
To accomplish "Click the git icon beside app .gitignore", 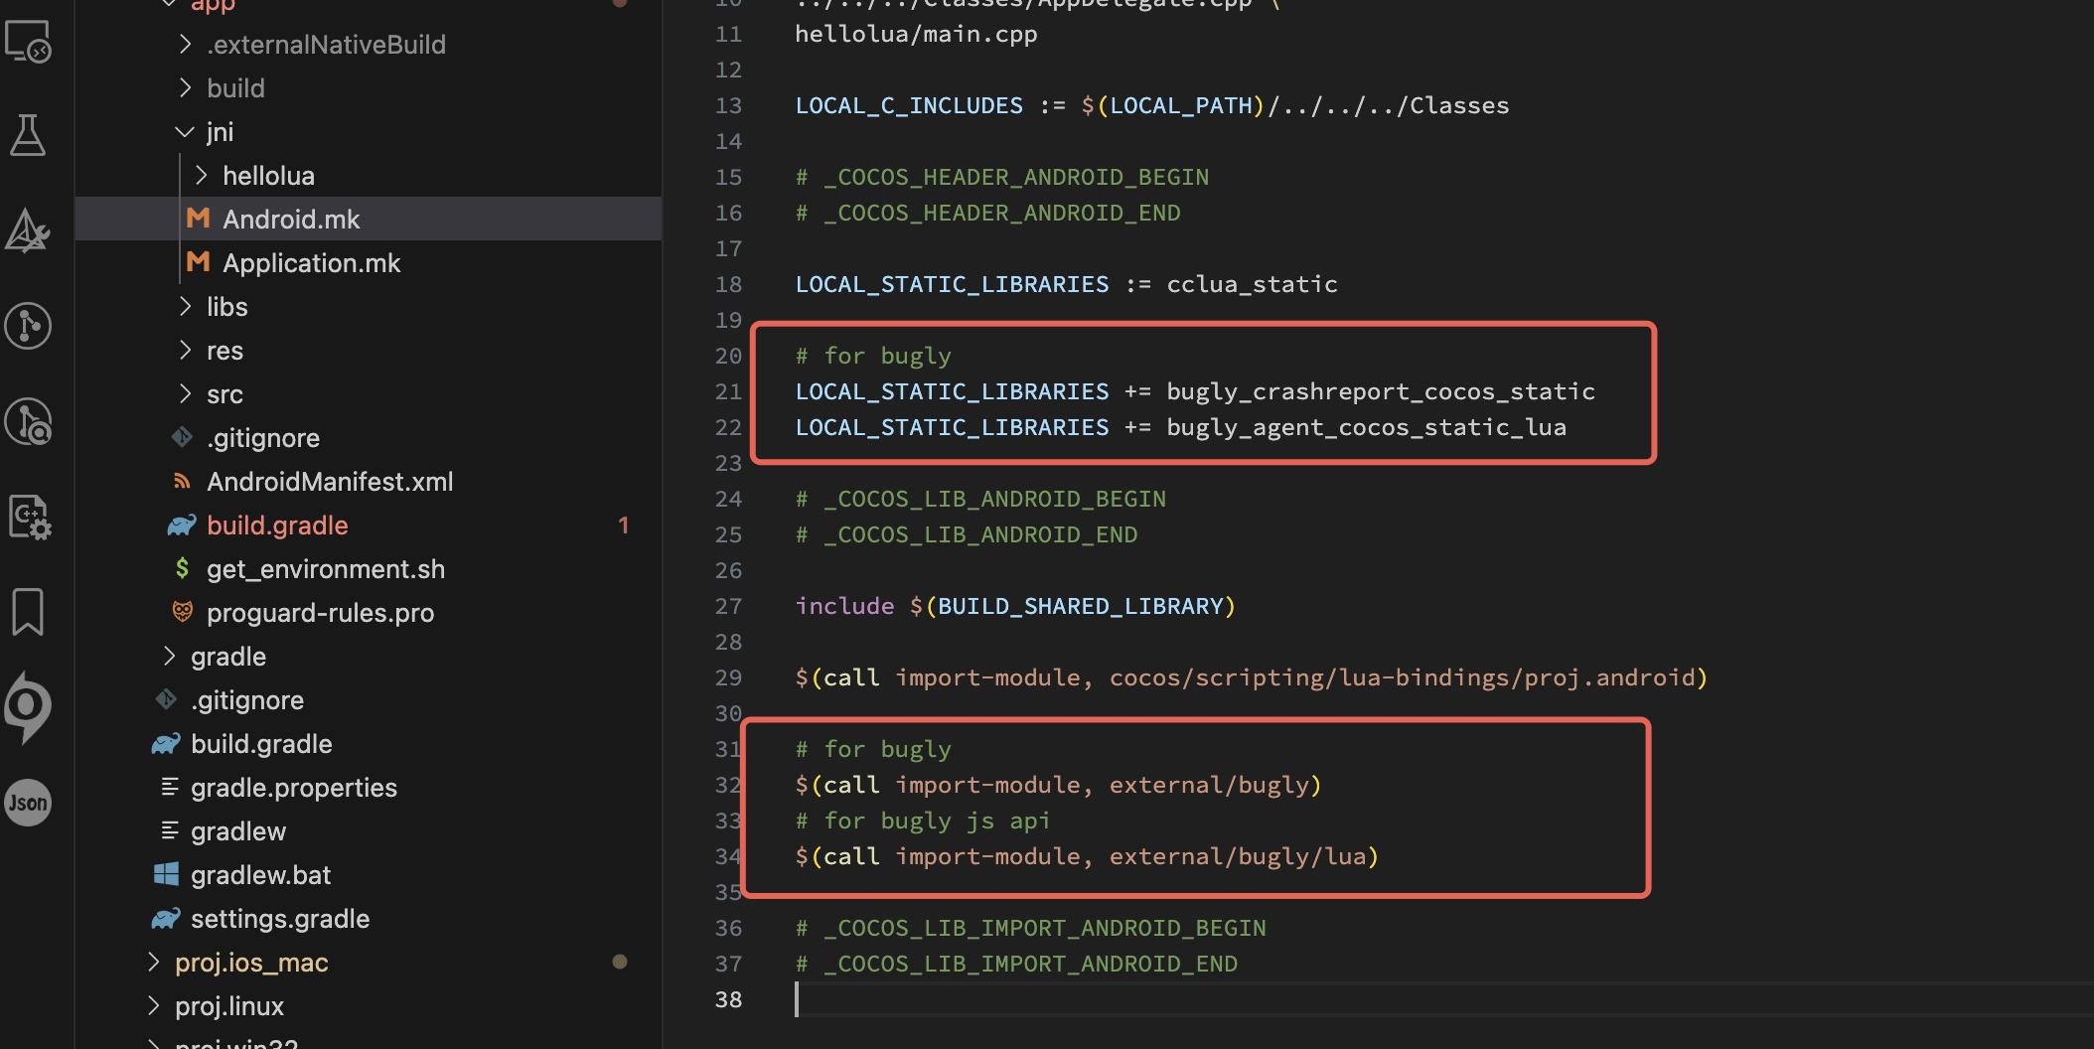I will pos(182,437).
